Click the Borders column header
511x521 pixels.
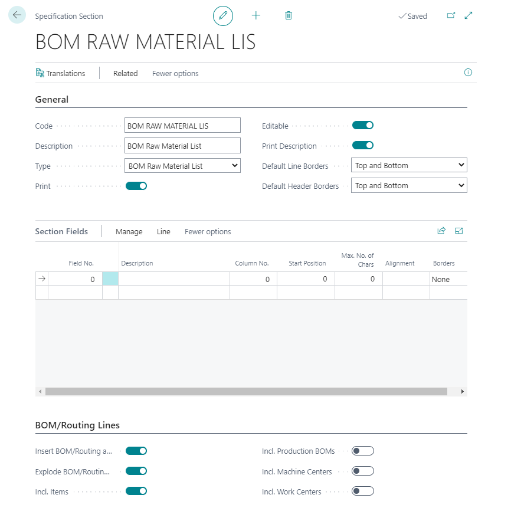pyautogui.click(x=444, y=263)
